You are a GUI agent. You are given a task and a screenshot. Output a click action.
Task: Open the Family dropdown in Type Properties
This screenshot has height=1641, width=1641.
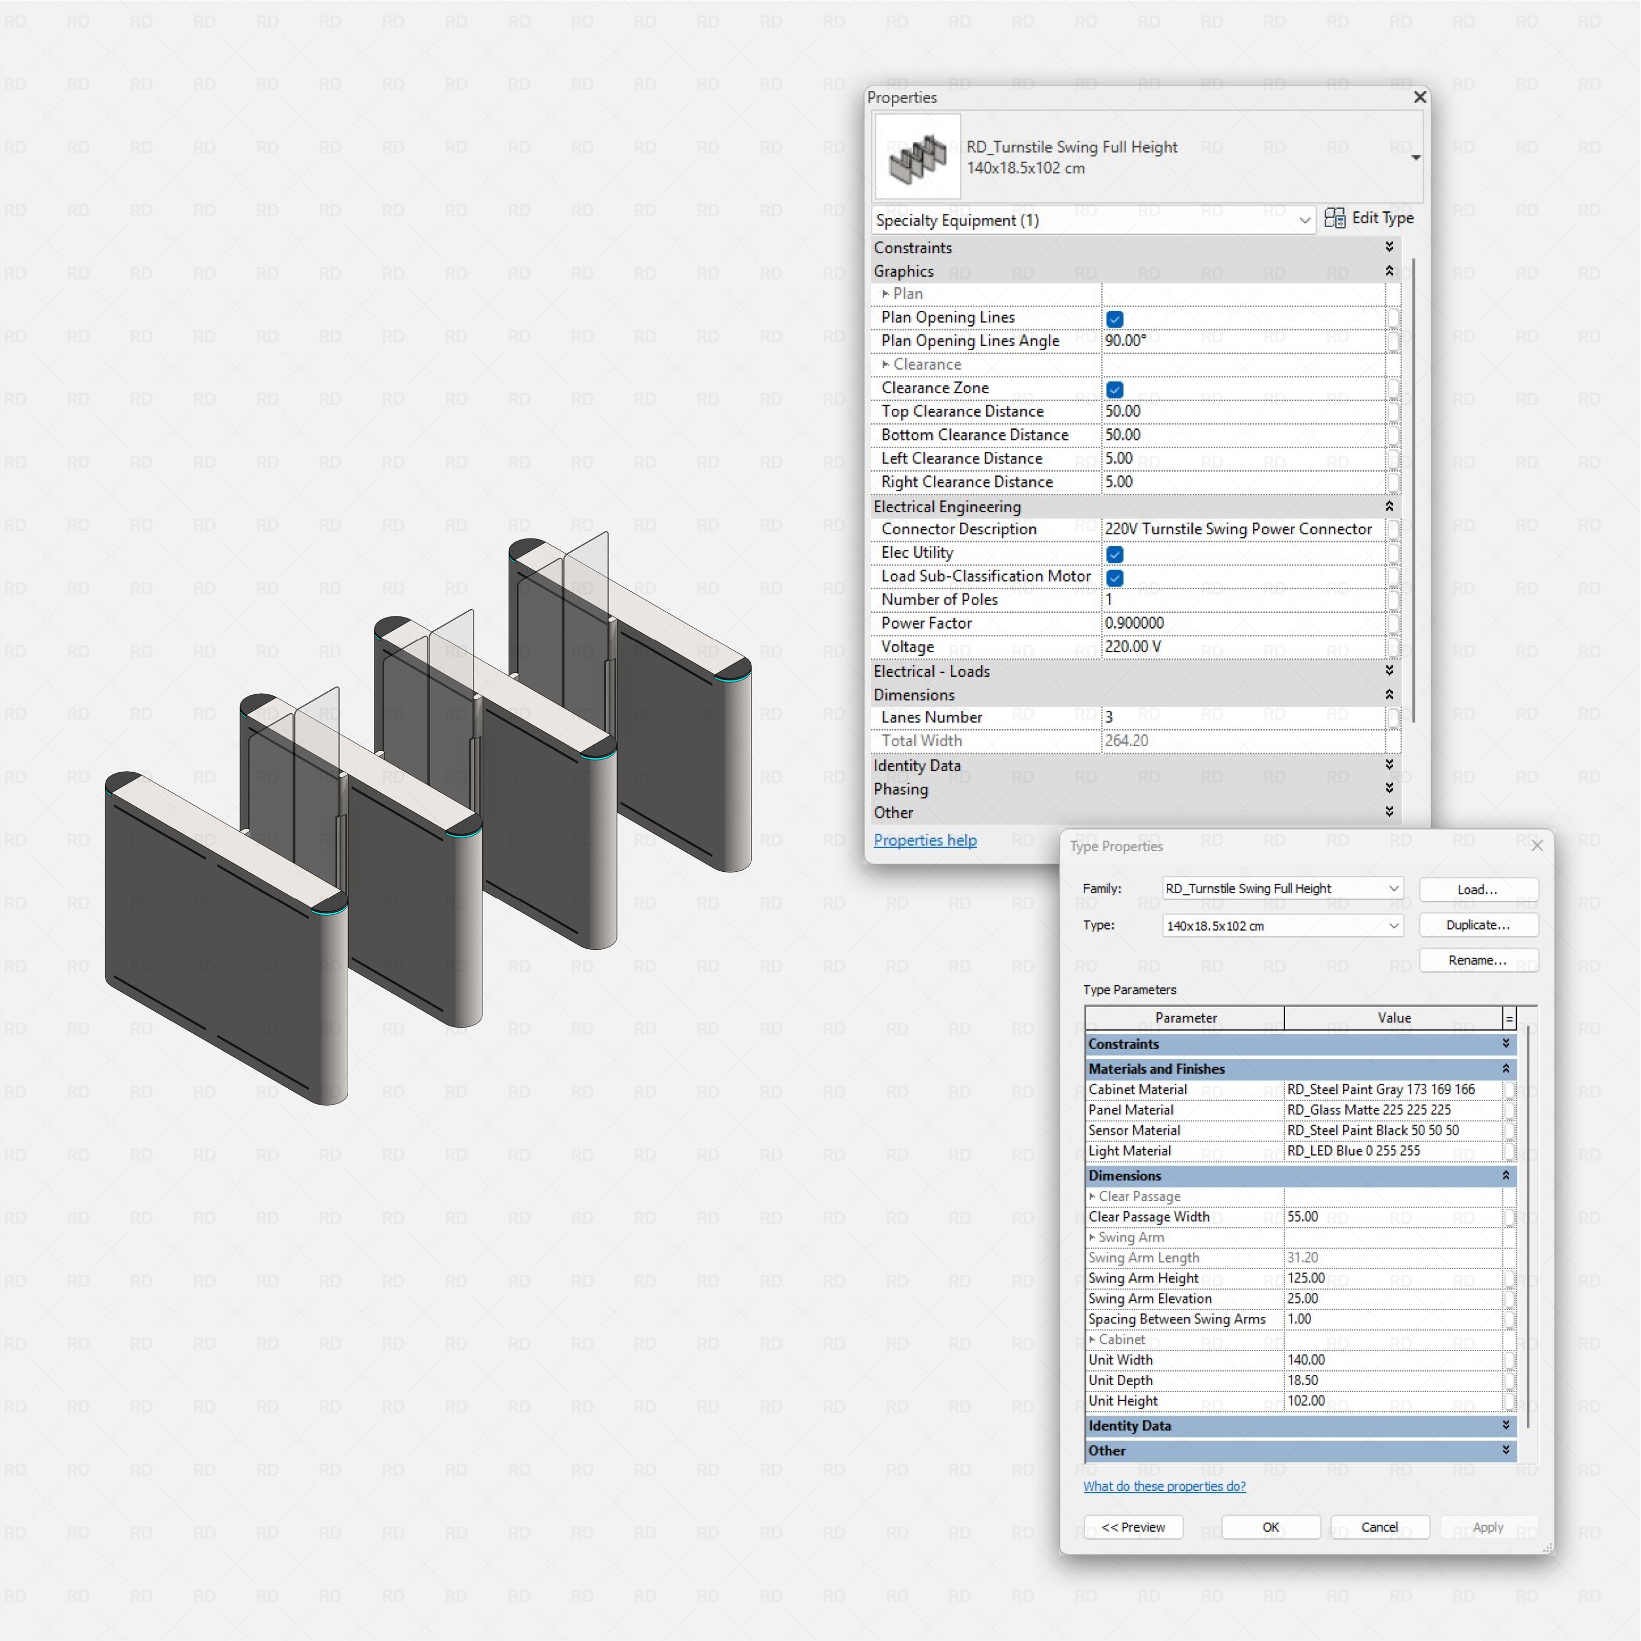pos(1282,889)
